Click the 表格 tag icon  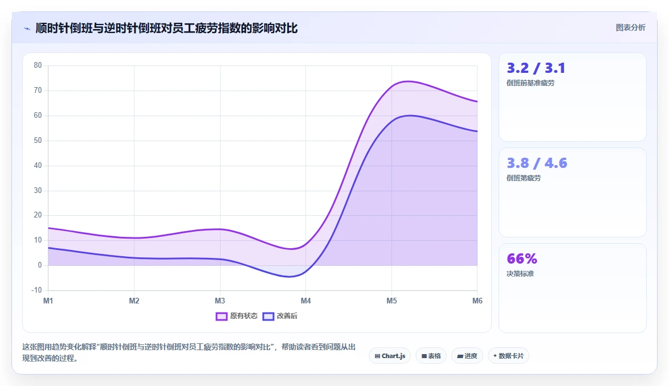424,356
